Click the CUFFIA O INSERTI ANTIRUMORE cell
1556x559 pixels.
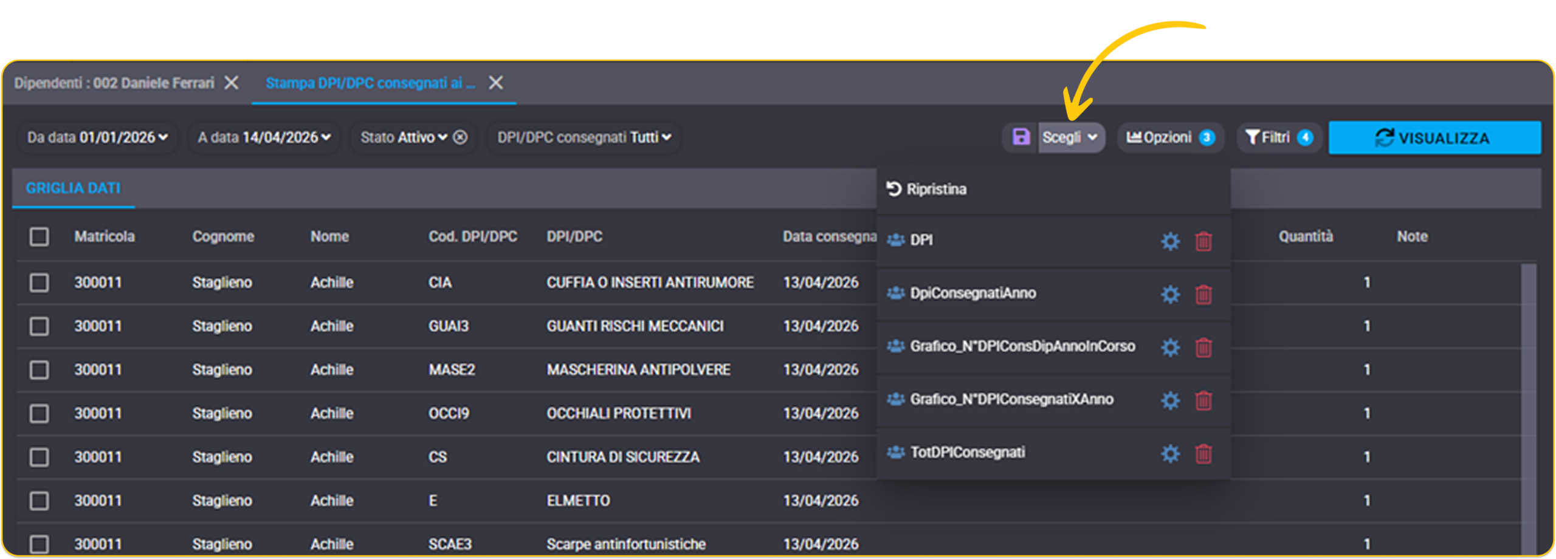[650, 283]
